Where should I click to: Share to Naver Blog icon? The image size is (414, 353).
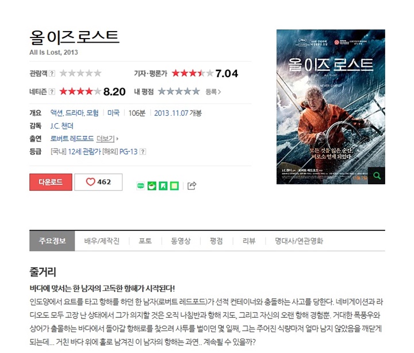pos(141,186)
